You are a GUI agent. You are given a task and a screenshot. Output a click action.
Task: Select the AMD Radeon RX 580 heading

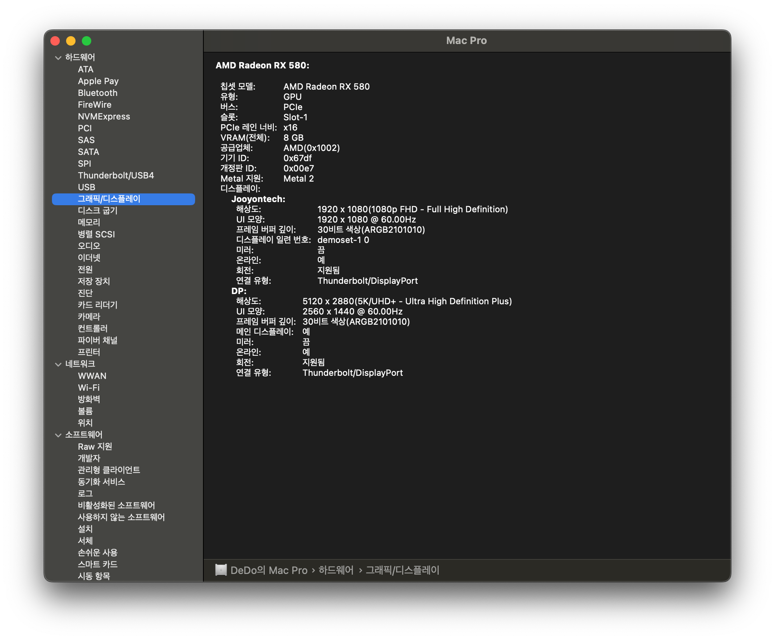[262, 66]
